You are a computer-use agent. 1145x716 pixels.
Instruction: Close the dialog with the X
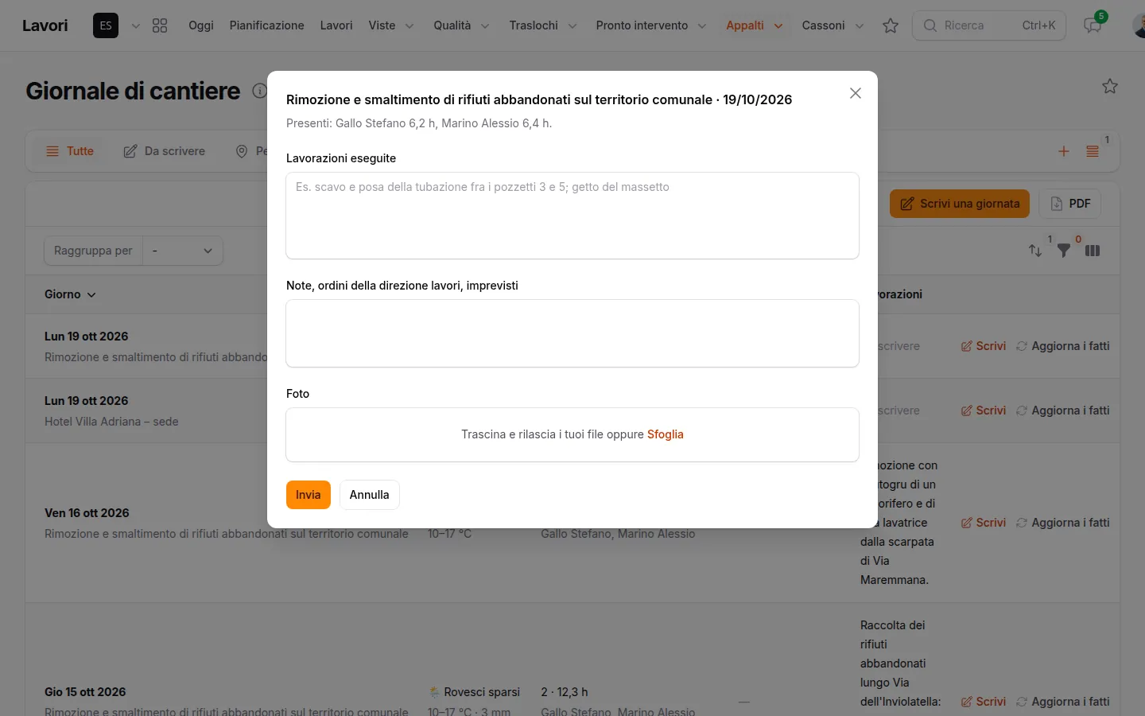[856, 93]
